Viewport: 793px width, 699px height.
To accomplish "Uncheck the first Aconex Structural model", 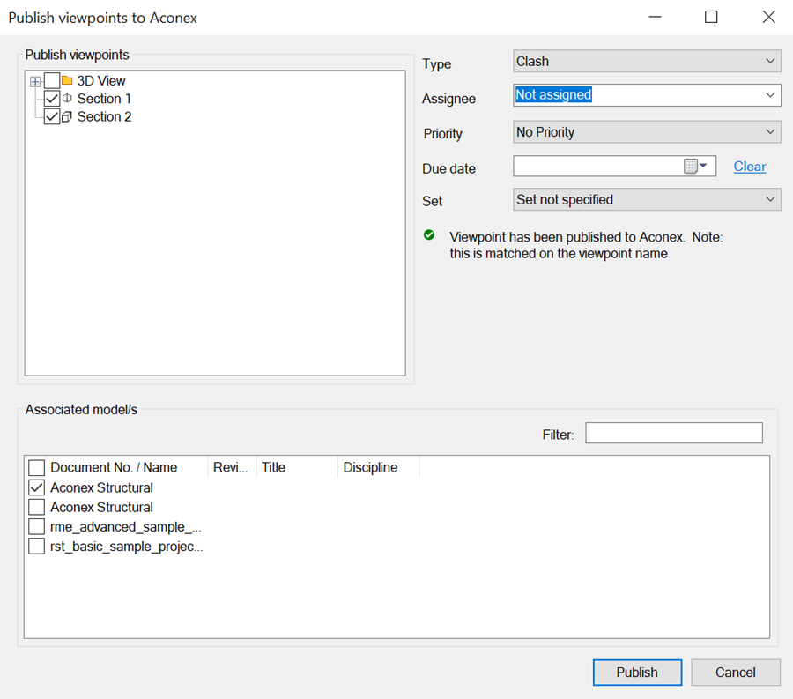I will 36,487.
